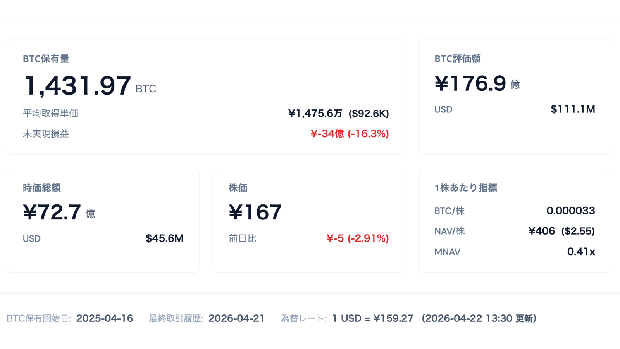Click the 1株あたり指標 panel header
Viewport: 620px width, 349px height.
click(466, 188)
